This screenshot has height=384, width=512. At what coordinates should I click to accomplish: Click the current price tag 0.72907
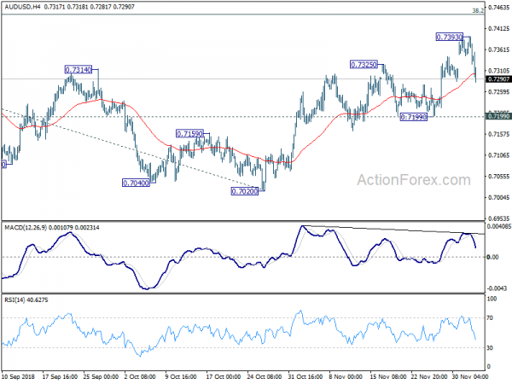coord(498,79)
